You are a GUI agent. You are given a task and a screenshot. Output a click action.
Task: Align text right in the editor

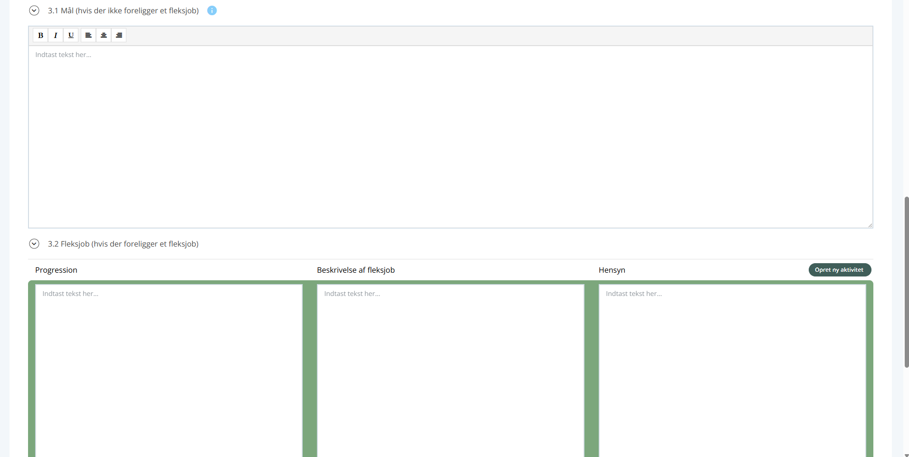[119, 35]
